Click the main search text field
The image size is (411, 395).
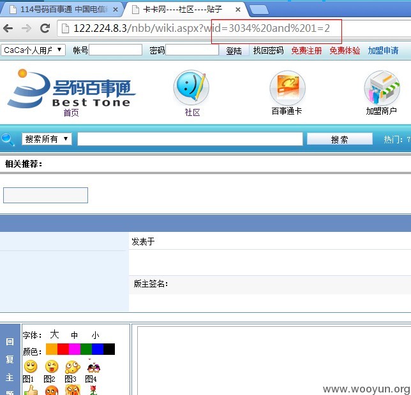point(190,139)
